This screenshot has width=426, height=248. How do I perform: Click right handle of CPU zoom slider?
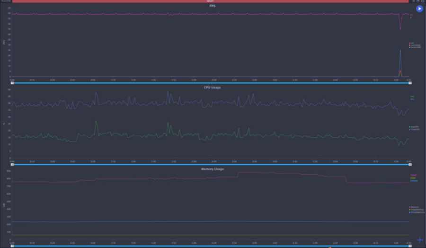click(x=410, y=165)
